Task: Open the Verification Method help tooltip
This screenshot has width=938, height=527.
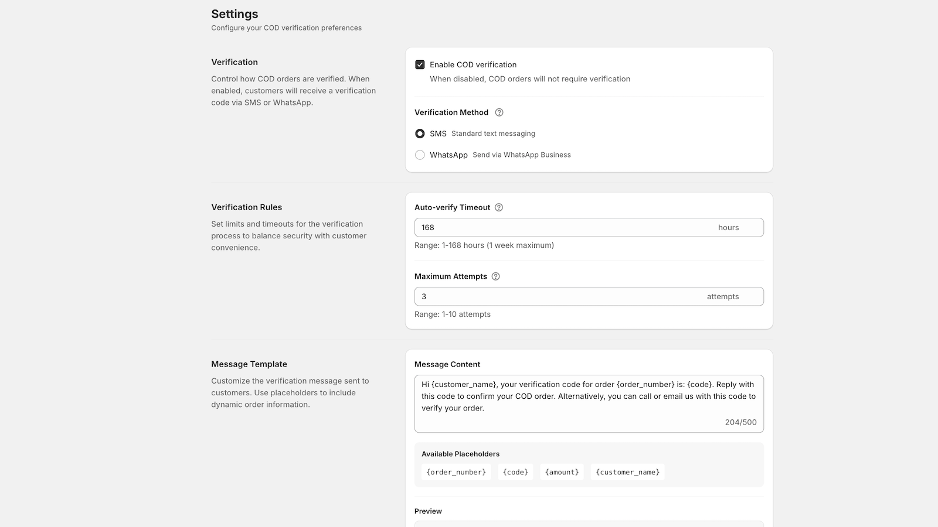Action: coord(498,112)
